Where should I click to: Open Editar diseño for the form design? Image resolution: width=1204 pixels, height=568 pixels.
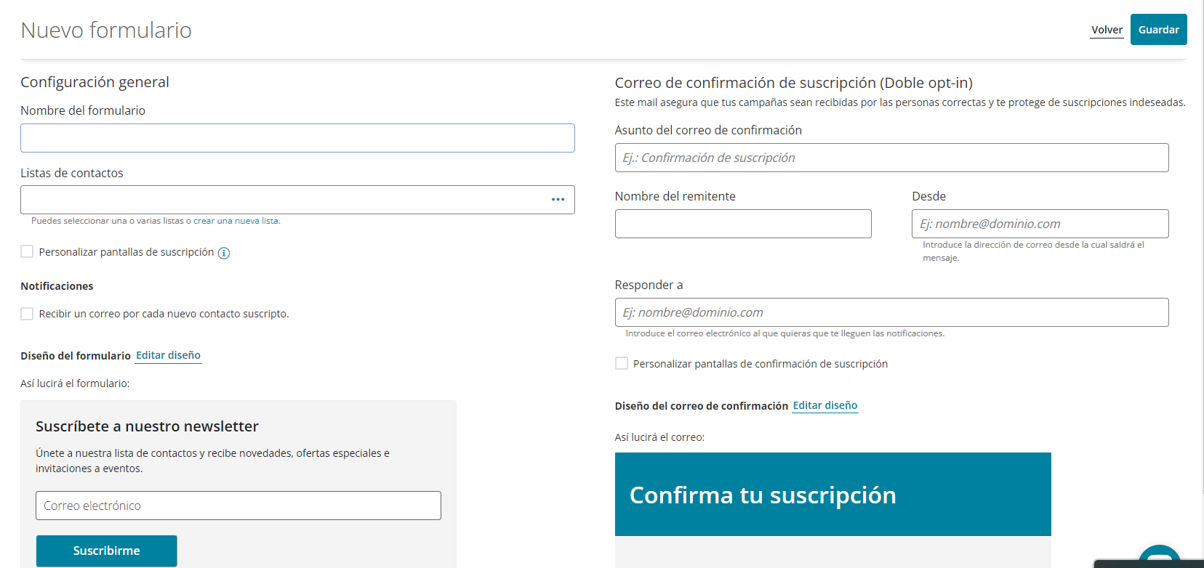[x=169, y=355]
